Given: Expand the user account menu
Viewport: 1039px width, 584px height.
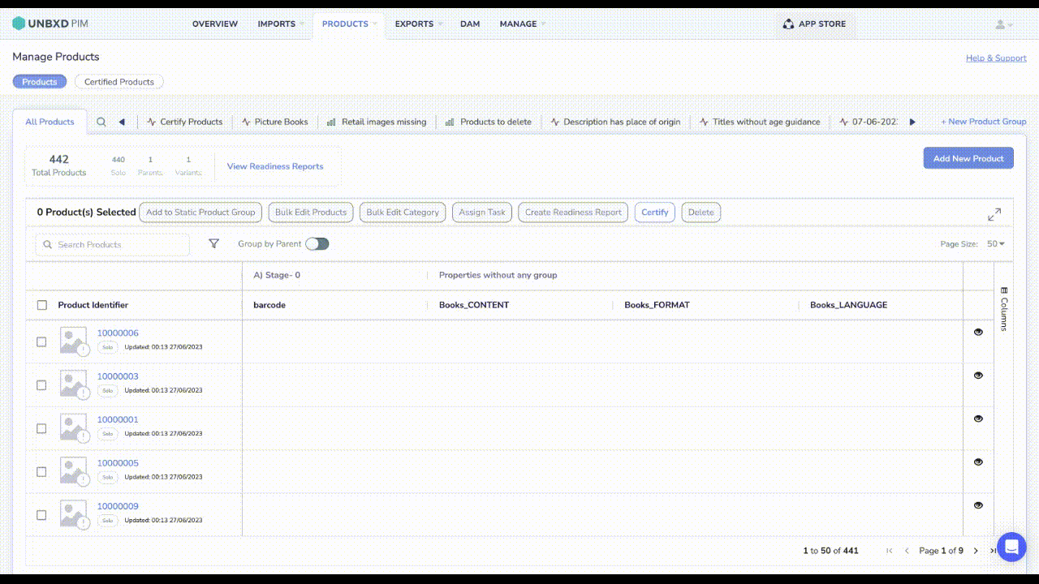Looking at the screenshot, I should pos(1004,24).
